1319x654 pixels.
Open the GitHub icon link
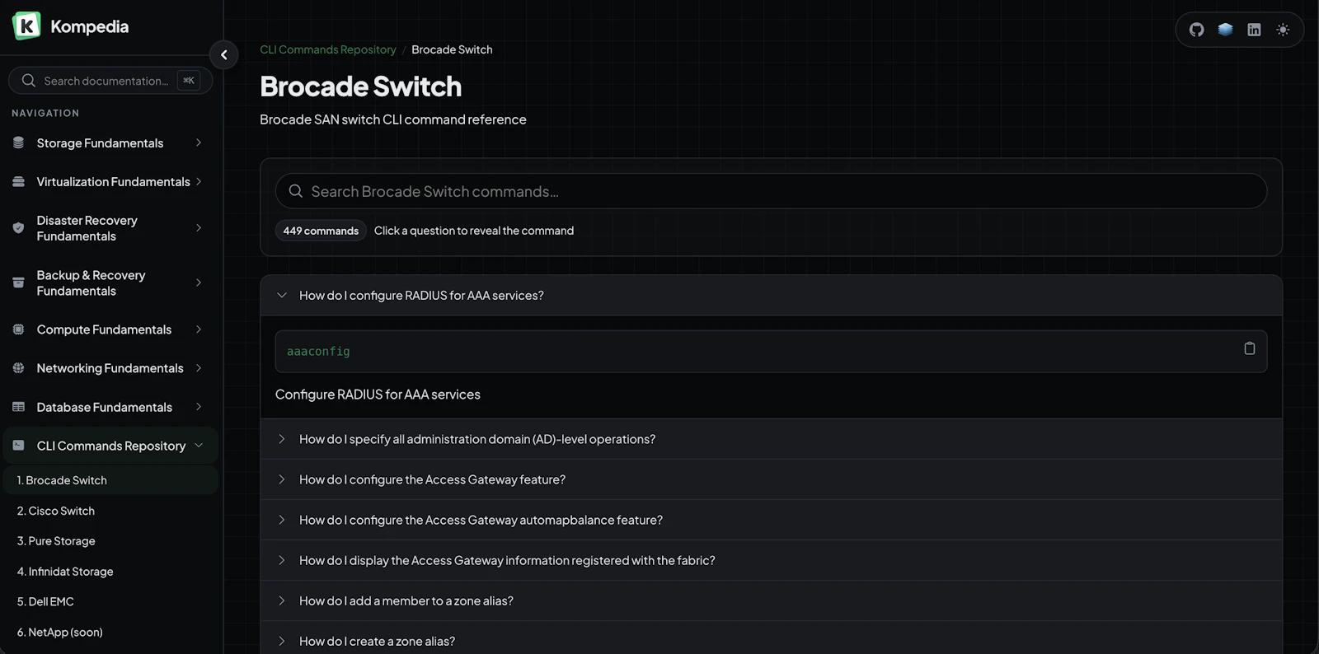(x=1196, y=30)
